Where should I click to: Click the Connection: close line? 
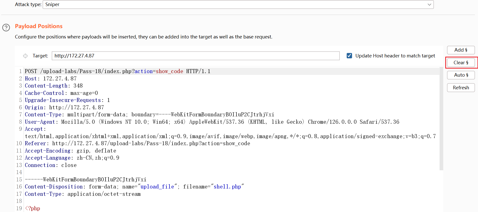coord(51,165)
